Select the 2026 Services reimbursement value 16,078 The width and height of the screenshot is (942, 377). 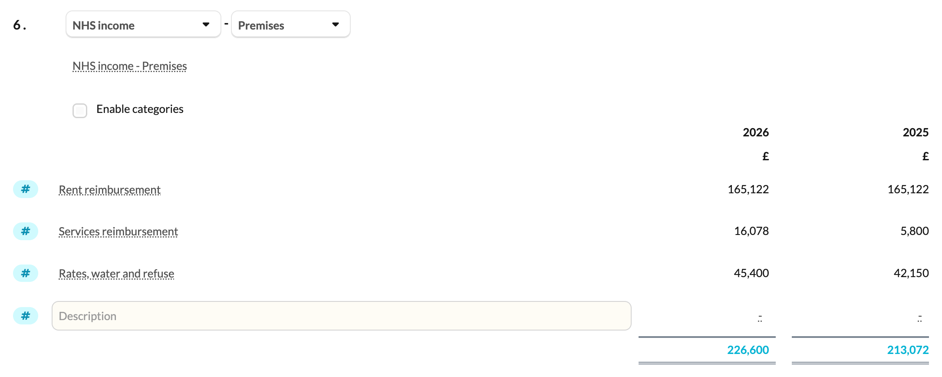pos(751,231)
